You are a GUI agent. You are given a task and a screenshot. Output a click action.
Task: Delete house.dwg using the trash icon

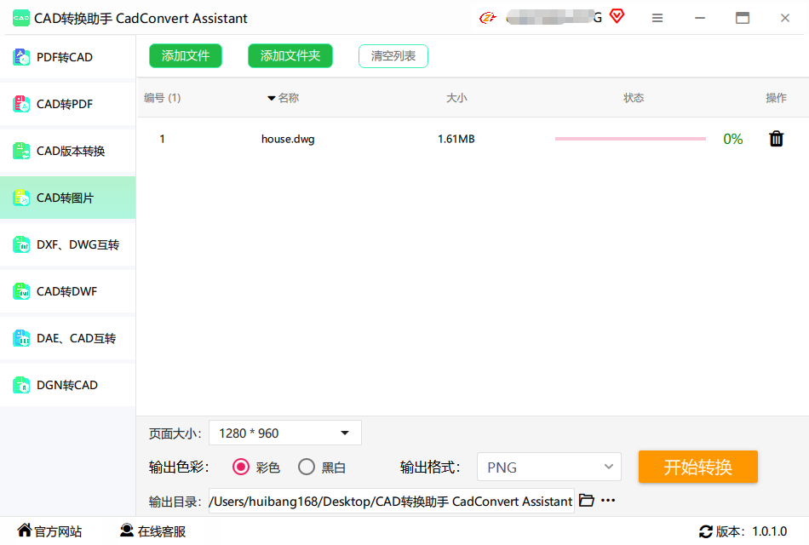point(776,139)
